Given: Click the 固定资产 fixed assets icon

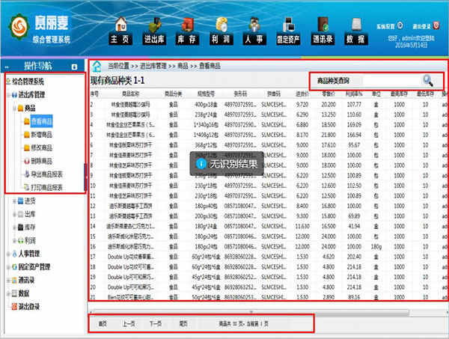Looking at the screenshot, I should 288,31.
